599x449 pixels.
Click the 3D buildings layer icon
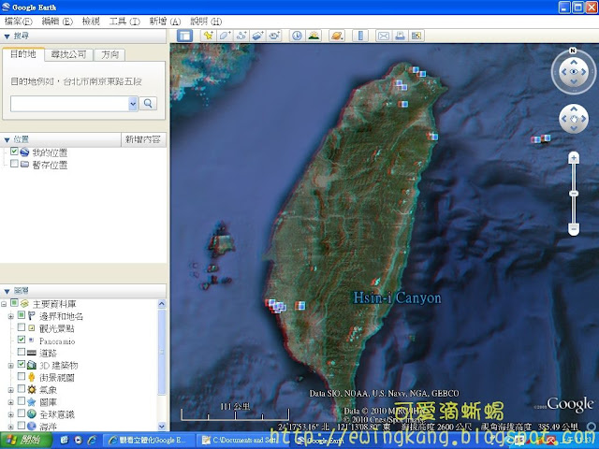[32, 365]
